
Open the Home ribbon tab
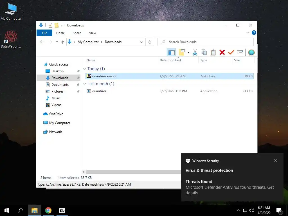click(60, 33)
